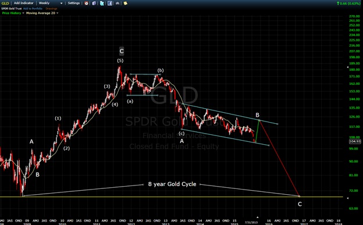363x225 pixels.
Task: Open the yellow sticky note icon
Action: point(126,3)
